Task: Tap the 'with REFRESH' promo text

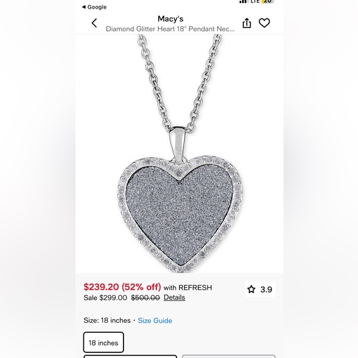Action: (188, 288)
